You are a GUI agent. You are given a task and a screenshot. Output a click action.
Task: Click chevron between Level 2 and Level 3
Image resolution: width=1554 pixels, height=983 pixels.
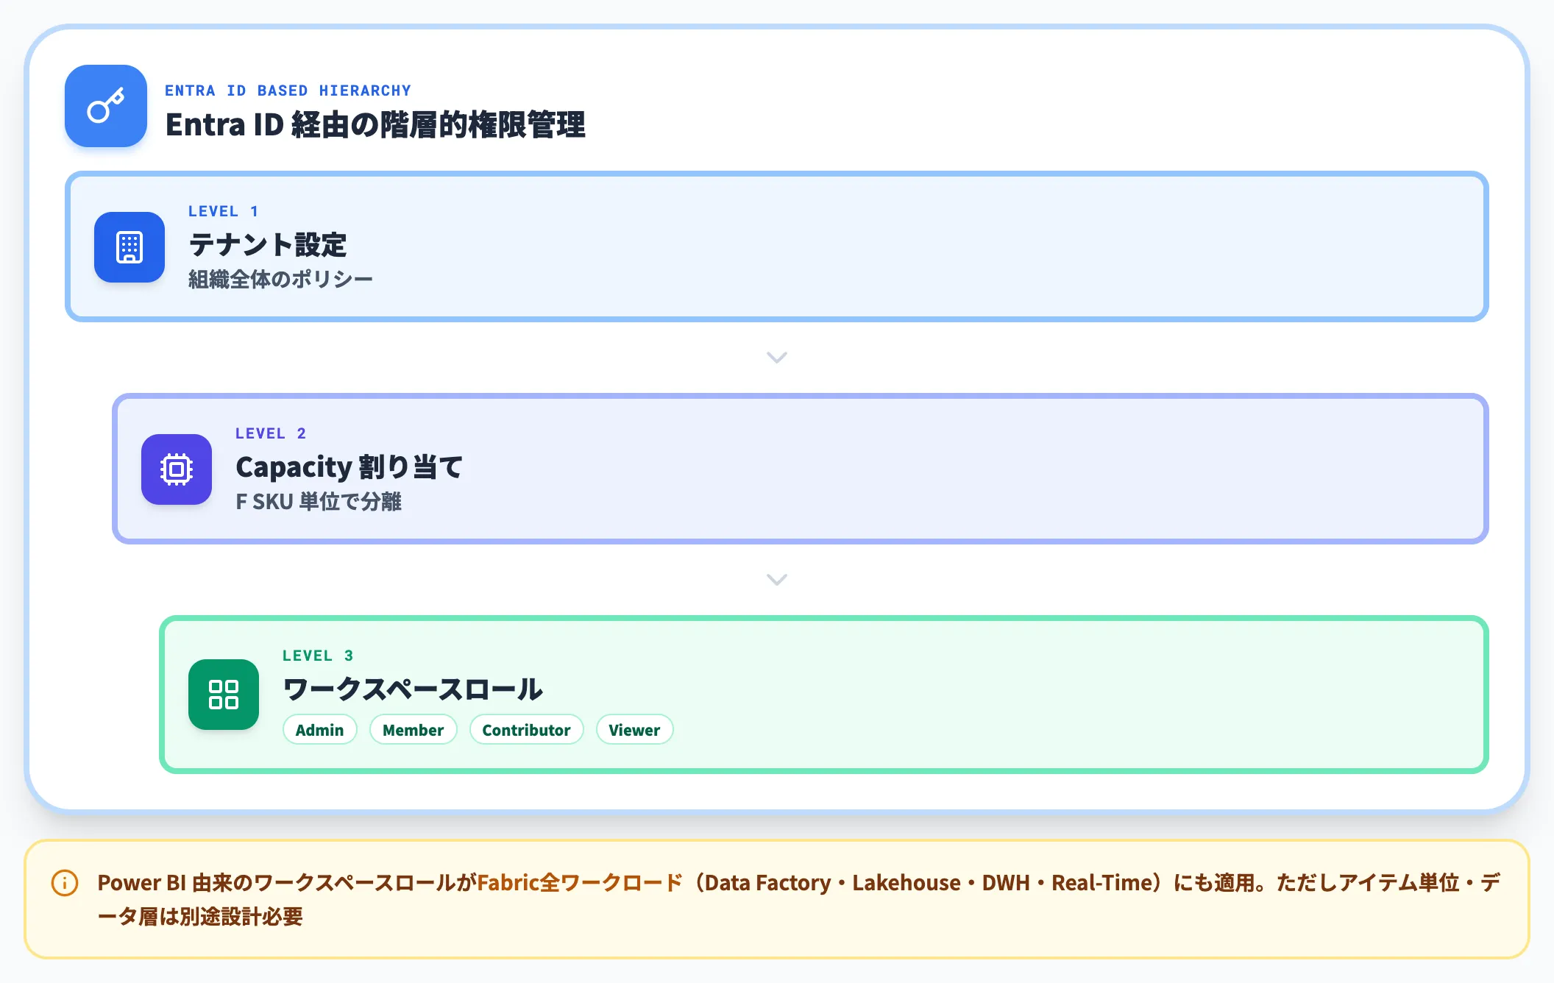coord(777,580)
